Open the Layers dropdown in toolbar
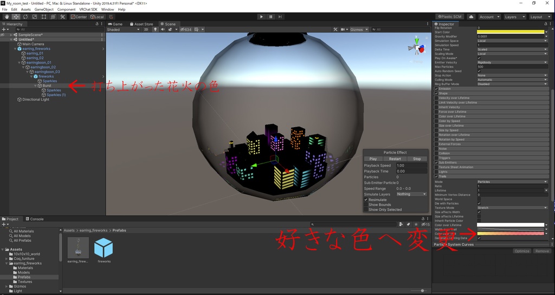Screen dimensions: 555x295 515,17
